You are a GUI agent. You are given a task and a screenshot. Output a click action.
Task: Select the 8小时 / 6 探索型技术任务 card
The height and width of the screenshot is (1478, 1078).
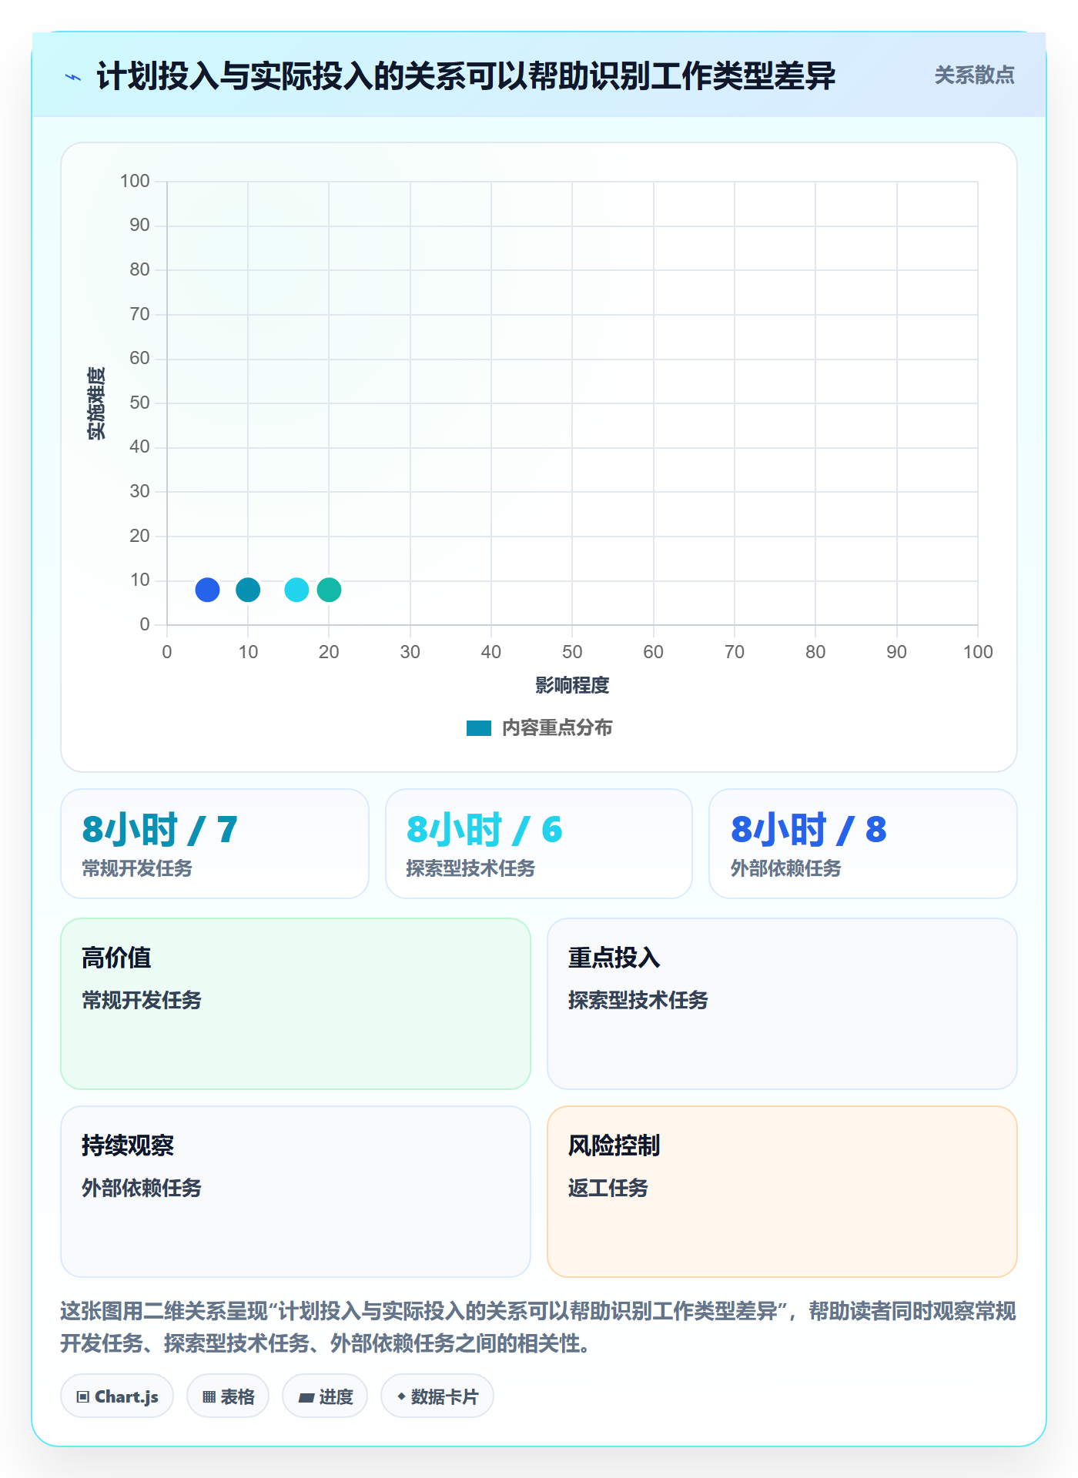pos(539,844)
